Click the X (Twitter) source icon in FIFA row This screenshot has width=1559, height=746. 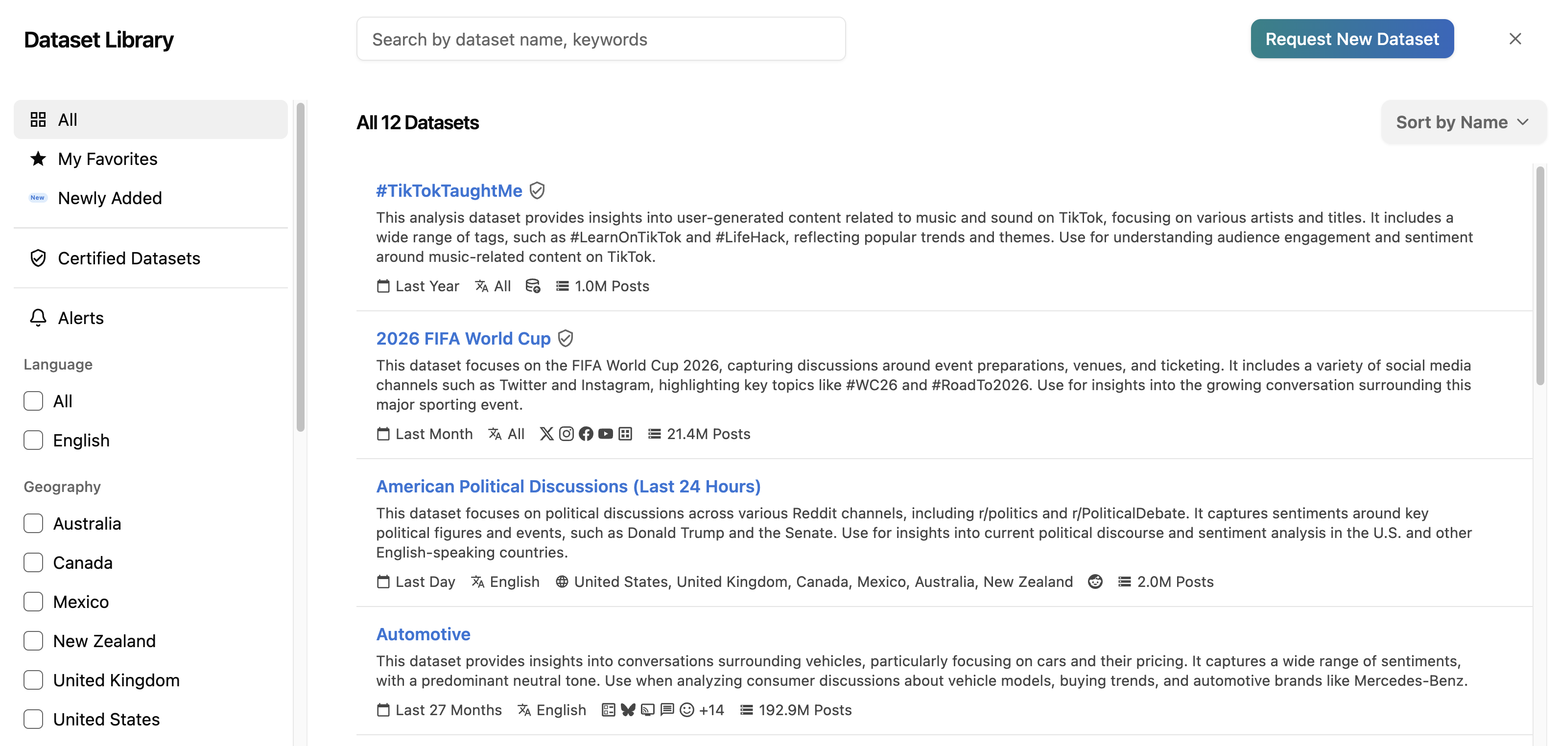click(x=546, y=434)
